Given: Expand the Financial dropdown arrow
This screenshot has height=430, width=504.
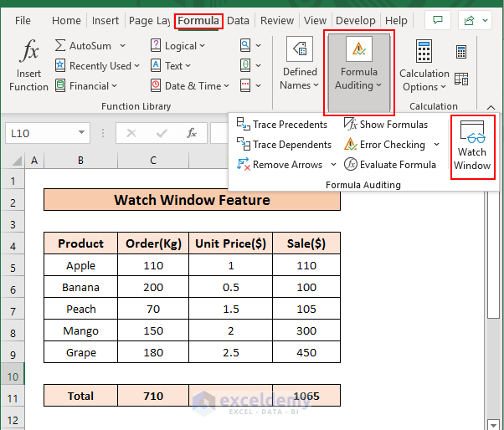Looking at the screenshot, I should (x=114, y=85).
